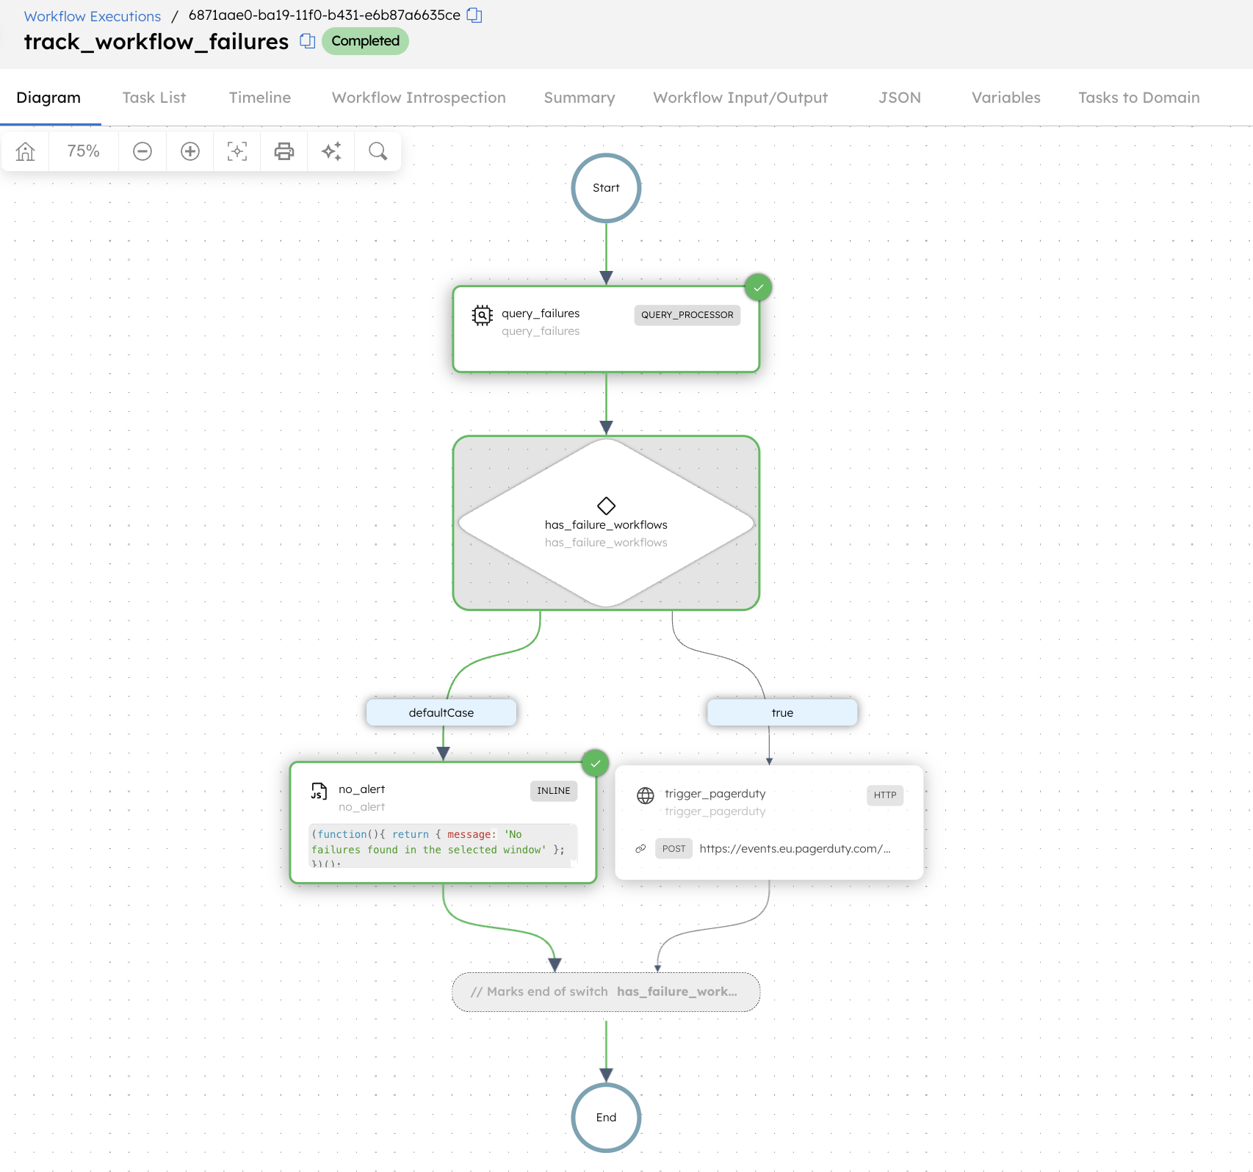The image size is (1253, 1172).
Task: Switch to the Timeline tab
Action: (x=260, y=98)
